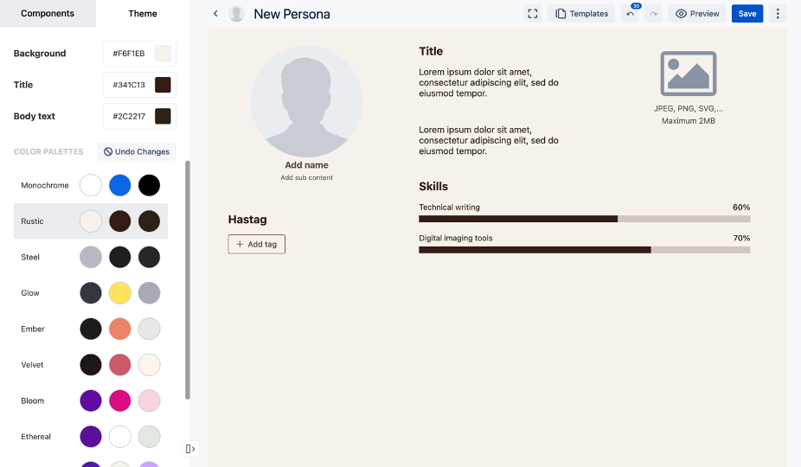801x467 pixels.
Task: Switch to the Components tab
Action: click(48, 14)
